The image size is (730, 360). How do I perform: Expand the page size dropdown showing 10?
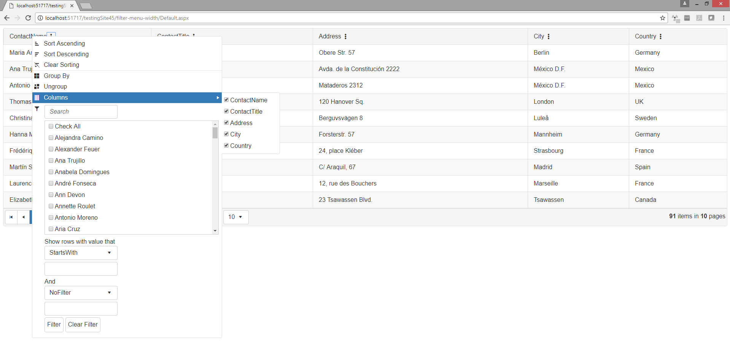coord(235,217)
